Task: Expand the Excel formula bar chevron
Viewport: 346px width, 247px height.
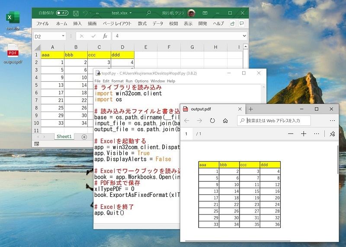Action: [244, 36]
